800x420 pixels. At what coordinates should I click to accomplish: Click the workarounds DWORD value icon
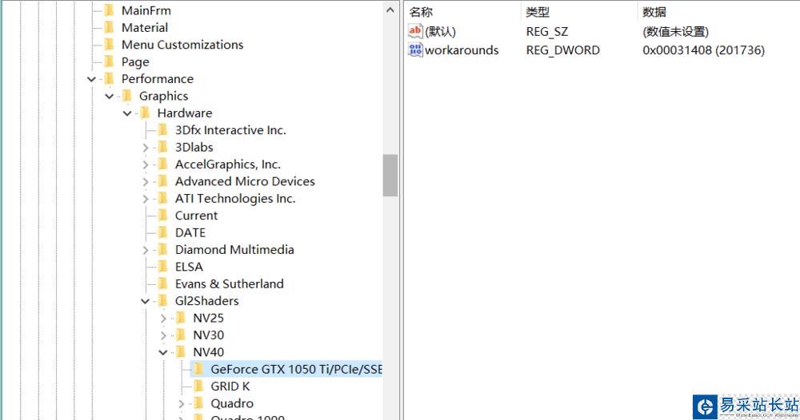click(x=415, y=50)
